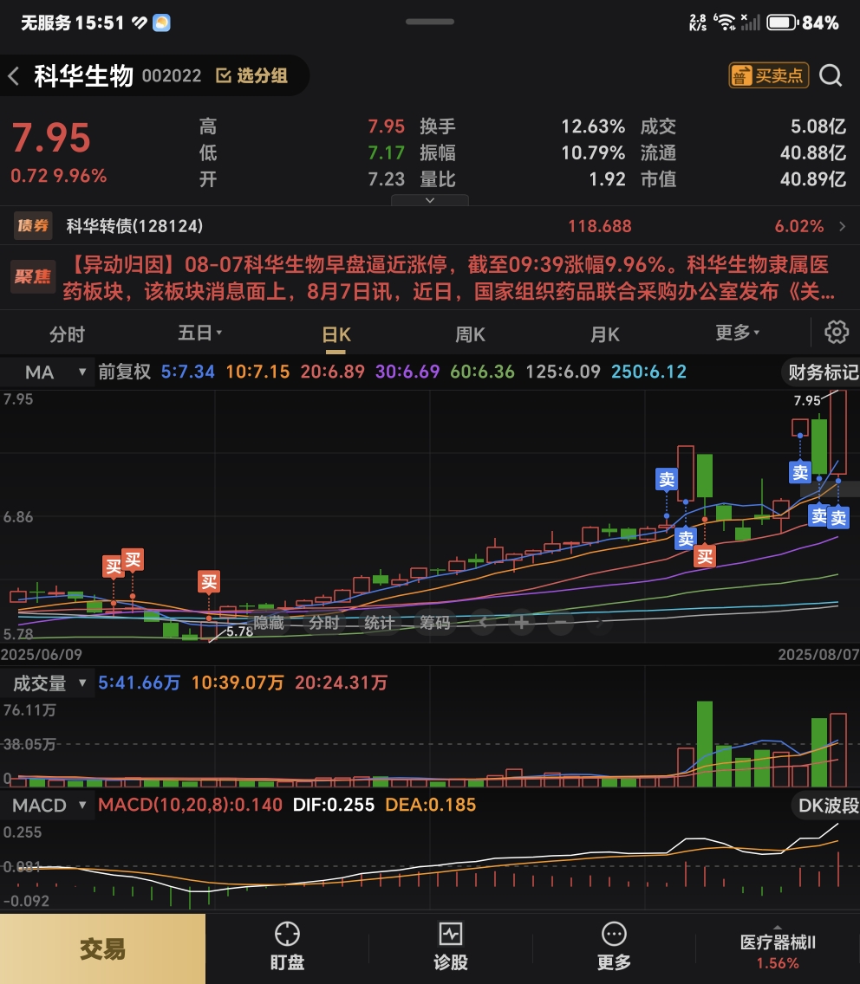Open 更多 bottom menu icon
860x984 pixels.
(614, 934)
